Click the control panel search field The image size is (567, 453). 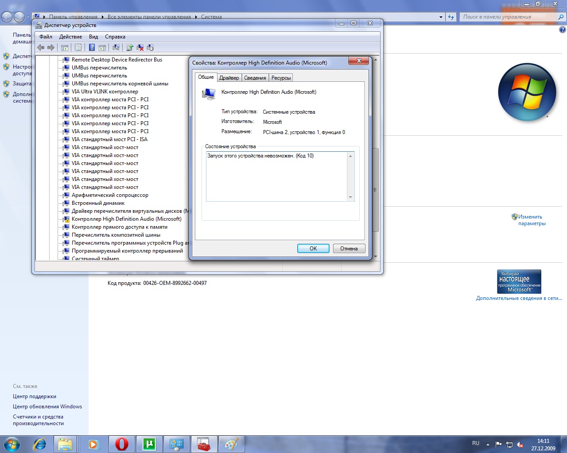(509, 17)
